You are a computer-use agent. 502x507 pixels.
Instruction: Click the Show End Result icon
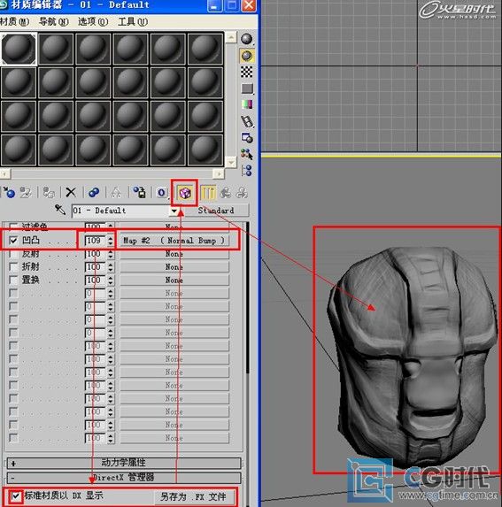point(208,193)
